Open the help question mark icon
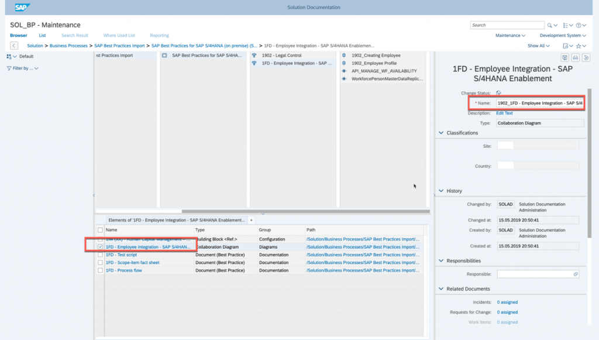 (x=579, y=25)
